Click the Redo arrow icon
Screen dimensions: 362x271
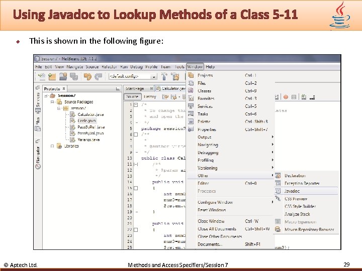point(99,76)
